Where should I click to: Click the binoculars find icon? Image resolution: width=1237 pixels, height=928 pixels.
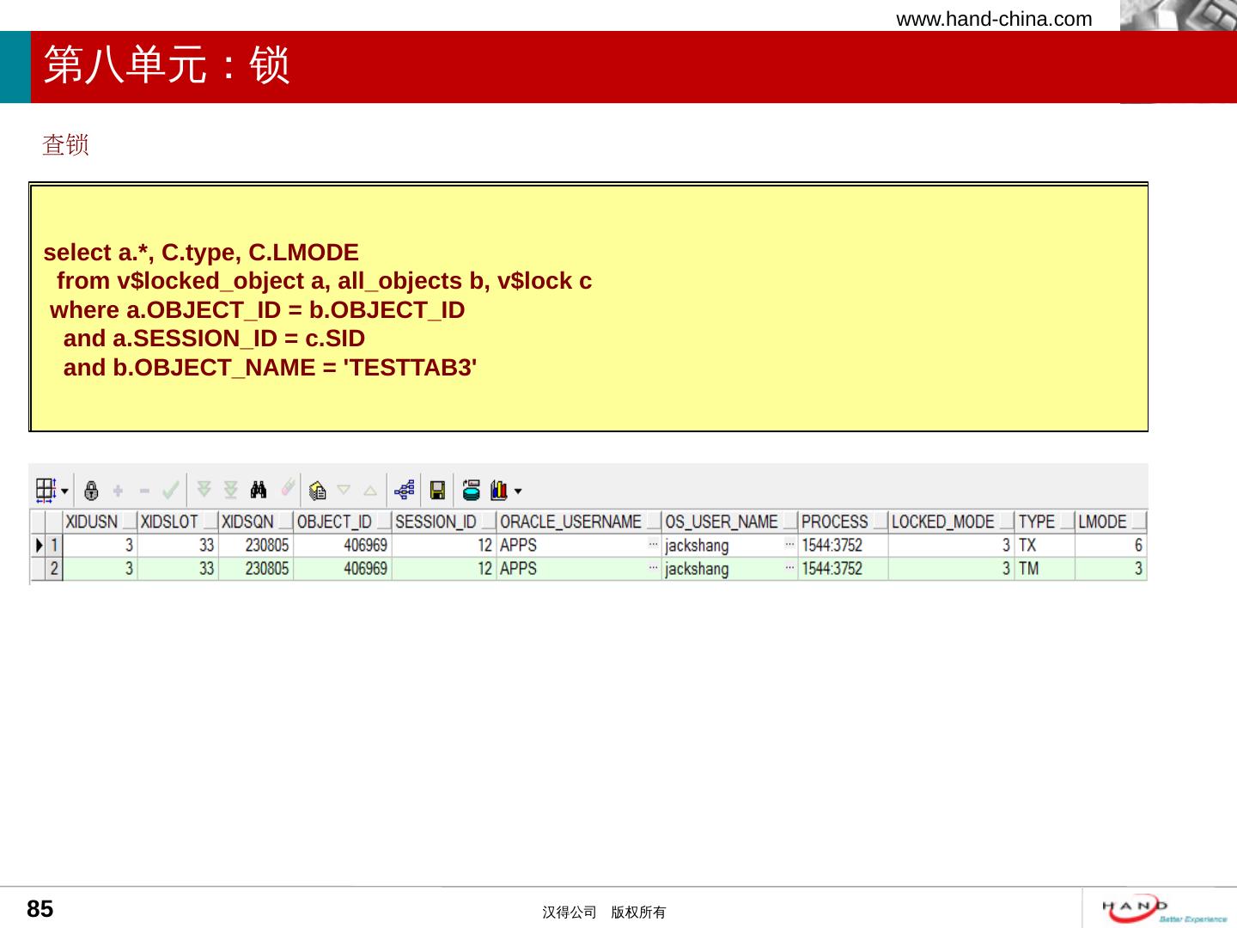point(259,490)
